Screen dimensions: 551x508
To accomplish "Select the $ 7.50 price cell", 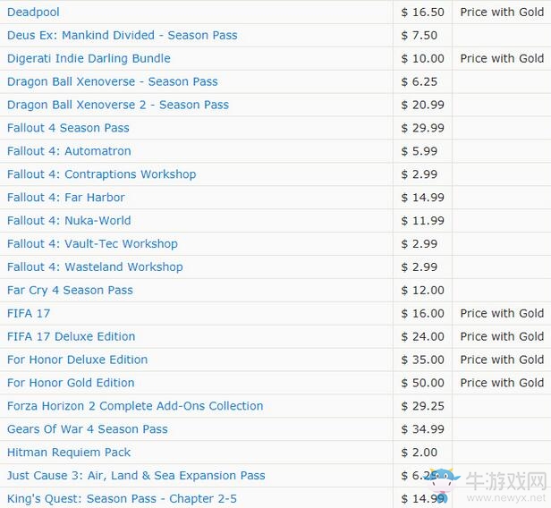I will 420,36.
